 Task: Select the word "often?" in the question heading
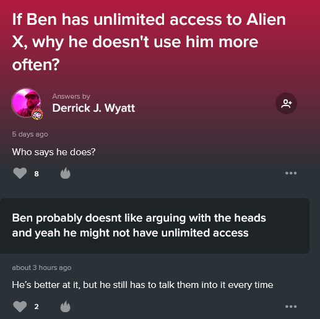tap(36, 65)
